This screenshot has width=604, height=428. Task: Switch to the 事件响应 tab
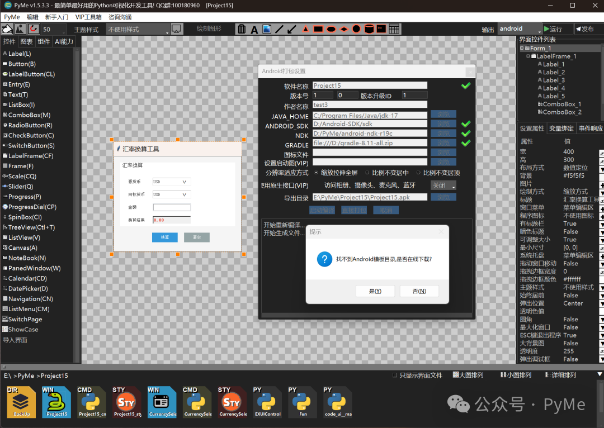pos(590,129)
